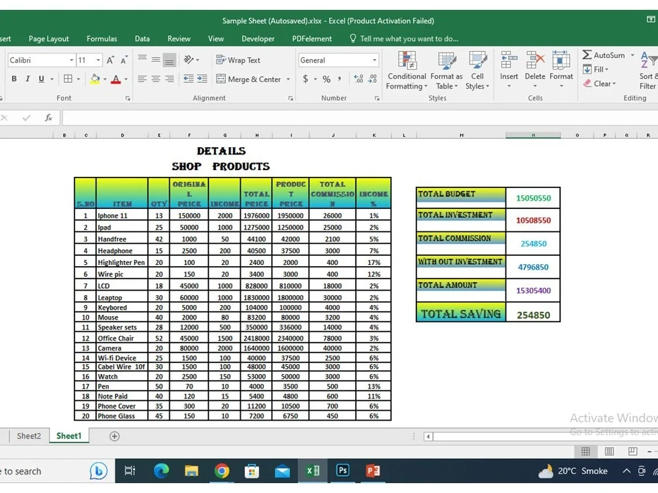Open Microsoft Edge from taskbar
The height and width of the screenshot is (493, 658).
click(x=161, y=471)
